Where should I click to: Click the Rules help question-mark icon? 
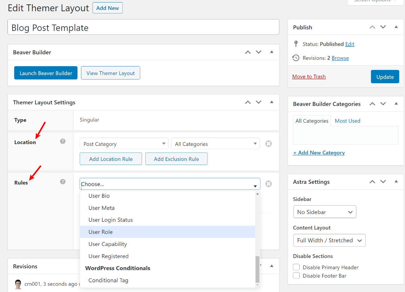click(x=63, y=182)
